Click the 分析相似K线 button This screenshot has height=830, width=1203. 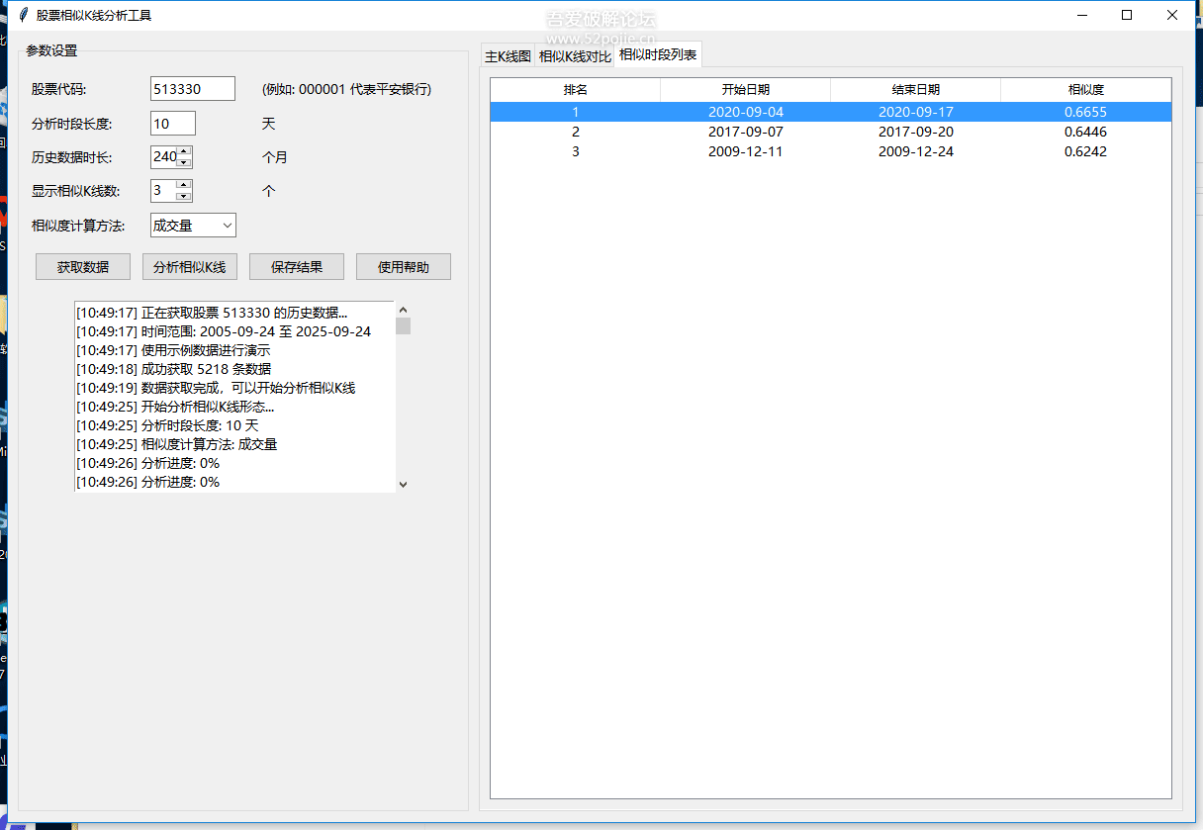[x=190, y=267]
